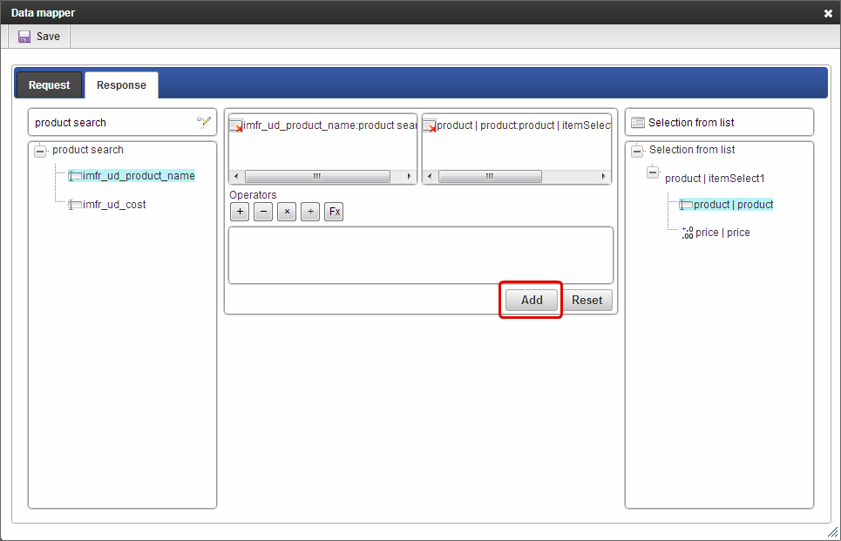Click the right mapping box horizontal scrollbar thumb
Screen dimensions: 841x541
tap(491, 176)
